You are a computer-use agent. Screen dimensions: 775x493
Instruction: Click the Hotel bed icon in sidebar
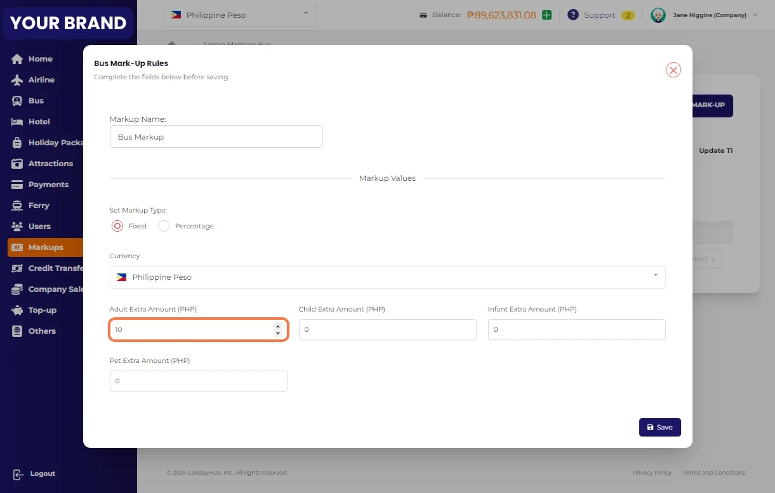(17, 122)
